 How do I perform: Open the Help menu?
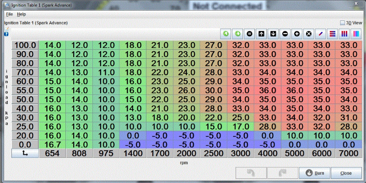coord(22,14)
